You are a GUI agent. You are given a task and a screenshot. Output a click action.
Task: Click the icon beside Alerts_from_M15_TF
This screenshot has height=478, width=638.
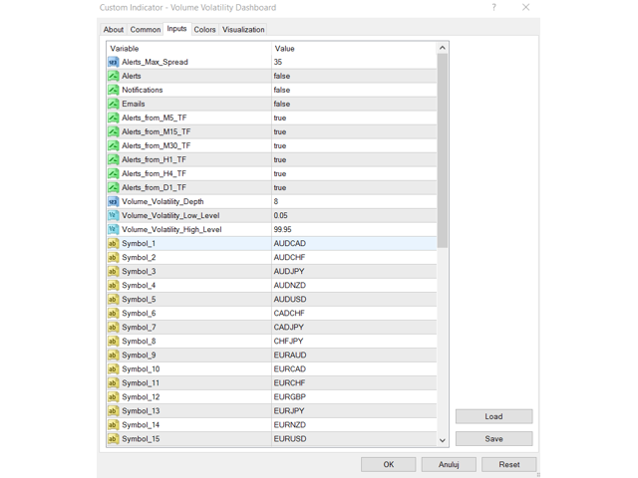pos(113,131)
